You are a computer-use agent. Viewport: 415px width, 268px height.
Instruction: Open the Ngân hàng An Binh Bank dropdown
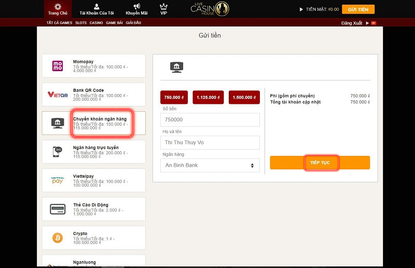coord(210,165)
